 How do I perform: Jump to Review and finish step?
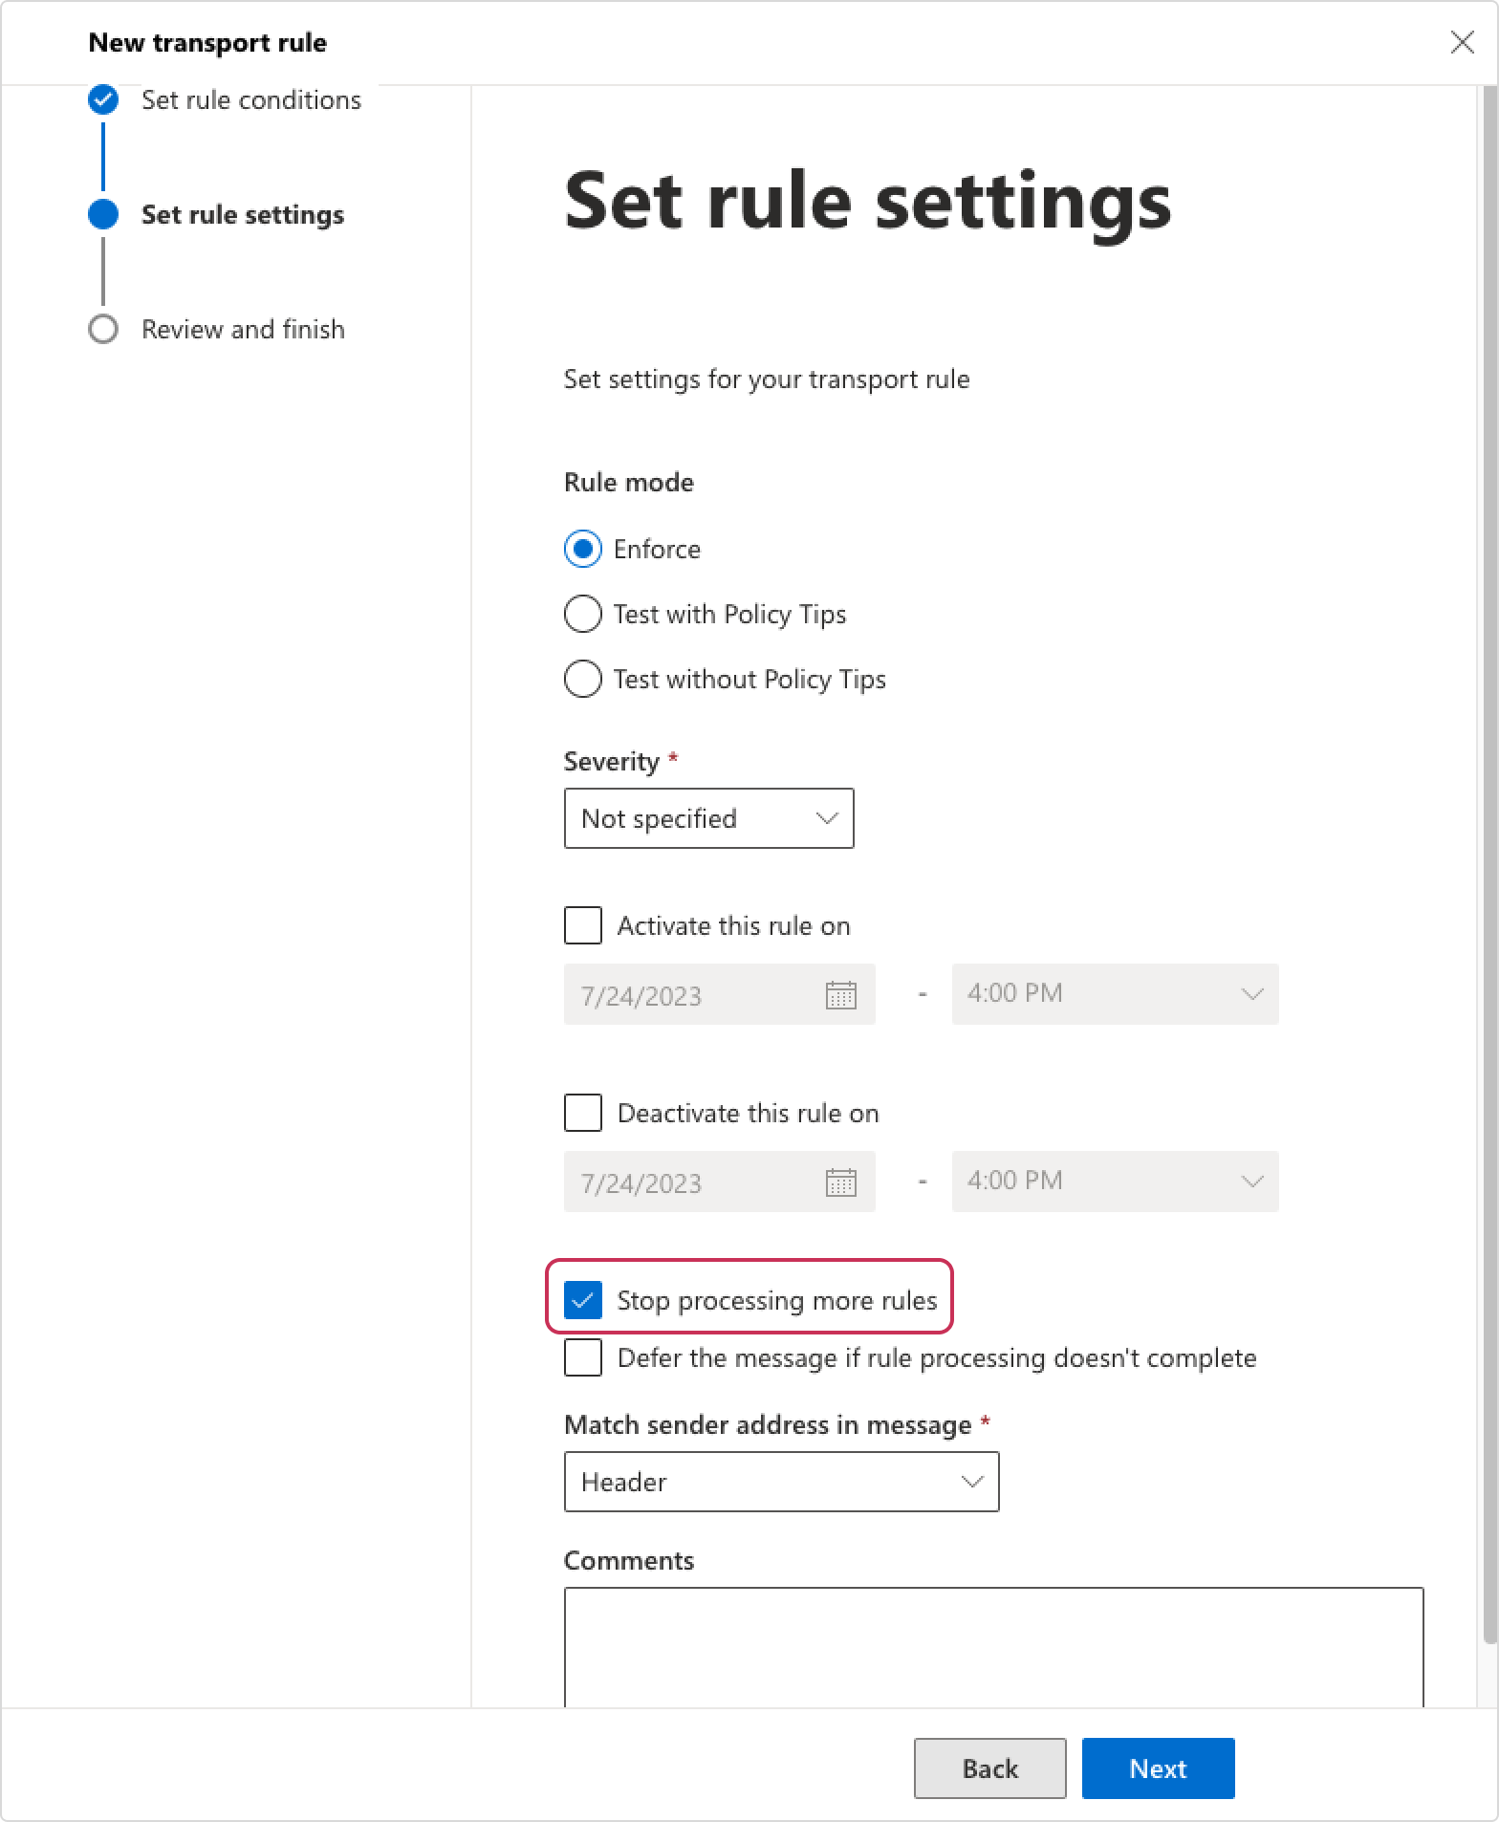click(x=243, y=329)
